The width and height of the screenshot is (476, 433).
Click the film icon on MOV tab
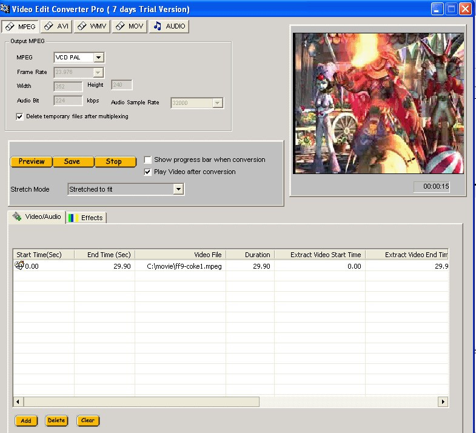120,26
